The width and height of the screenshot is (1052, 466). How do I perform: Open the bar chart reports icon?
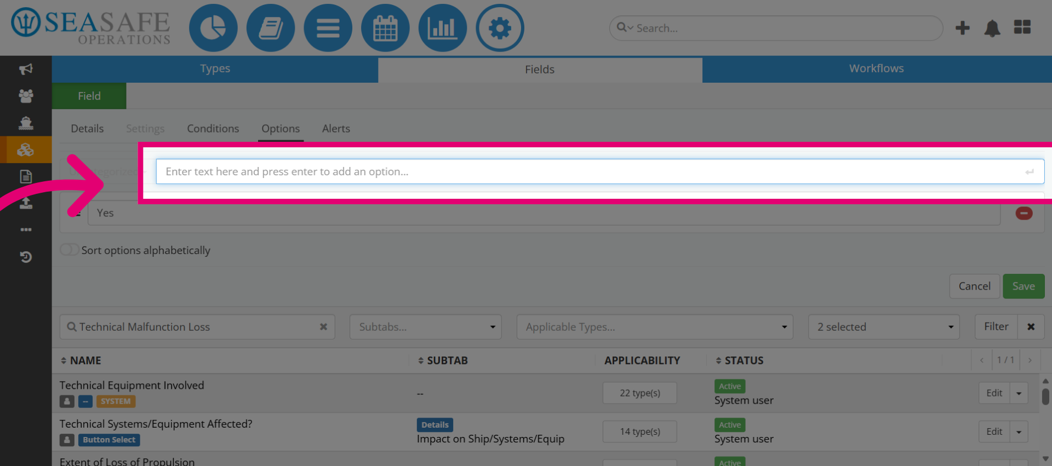pyautogui.click(x=443, y=28)
